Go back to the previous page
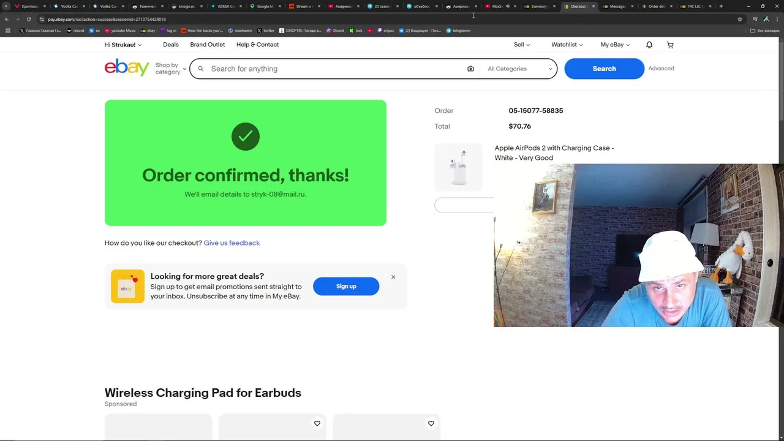The height and width of the screenshot is (441, 784). tap(7, 19)
